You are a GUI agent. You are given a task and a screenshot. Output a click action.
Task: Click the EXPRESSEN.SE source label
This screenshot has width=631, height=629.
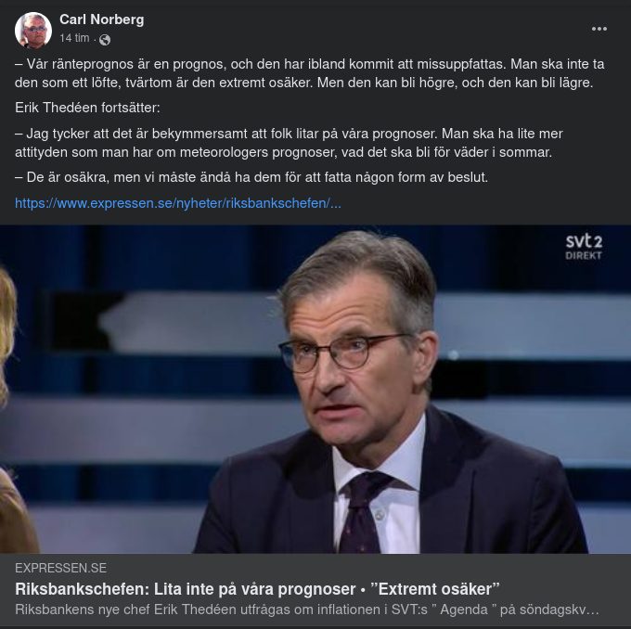[60, 568]
